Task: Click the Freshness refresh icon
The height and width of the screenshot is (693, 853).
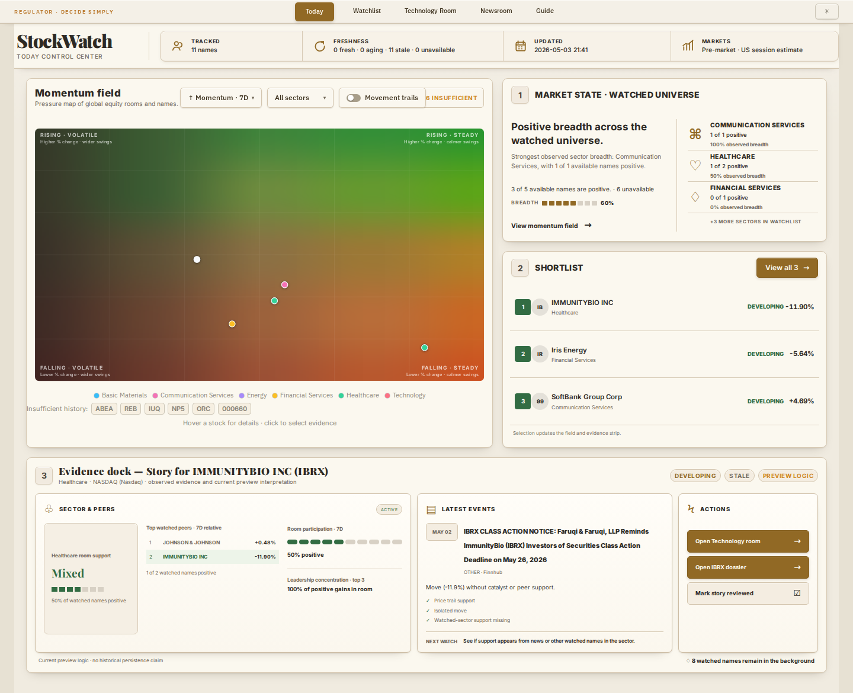Action: pos(320,46)
